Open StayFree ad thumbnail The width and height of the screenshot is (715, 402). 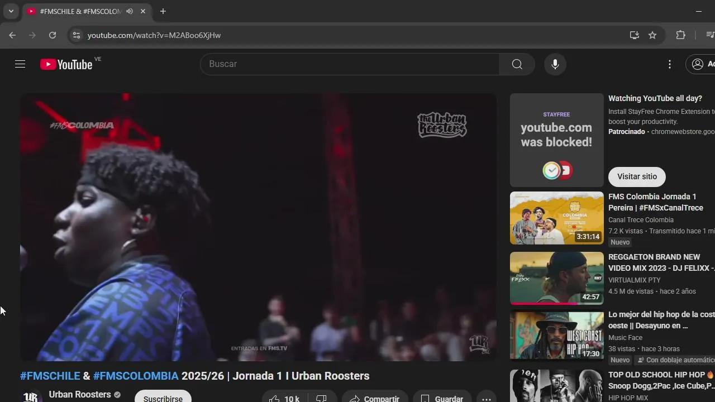coord(557,140)
